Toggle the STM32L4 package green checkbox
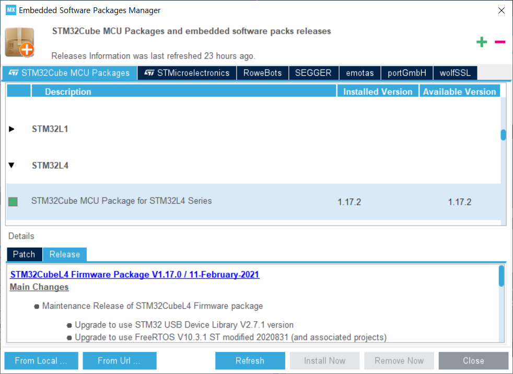The width and height of the screenshot is (513, 374). click(x=13, y=202)
